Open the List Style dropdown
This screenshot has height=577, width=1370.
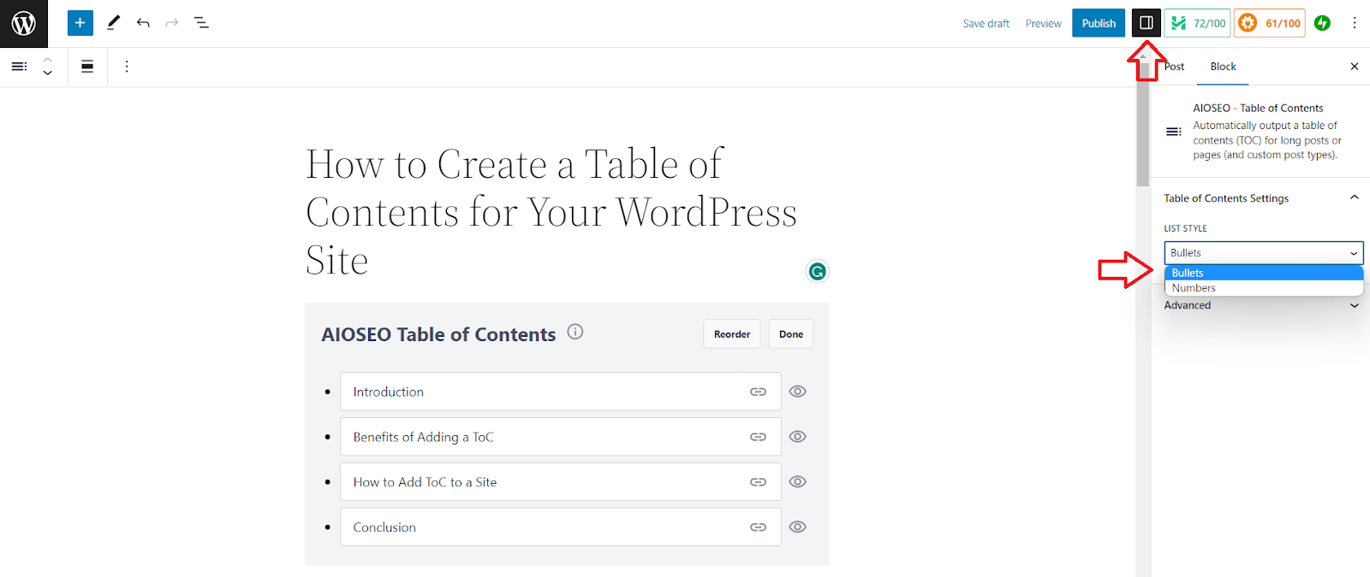tap(1263, 253)
